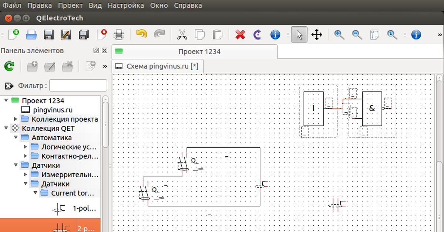Select the I logic block on the schematic
This screenshot has height=232, width=444.
(314, 109)
